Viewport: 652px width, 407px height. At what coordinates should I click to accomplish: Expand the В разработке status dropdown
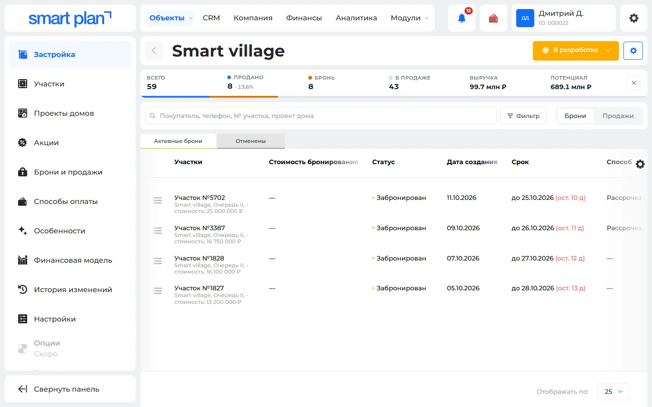point(576,50)
